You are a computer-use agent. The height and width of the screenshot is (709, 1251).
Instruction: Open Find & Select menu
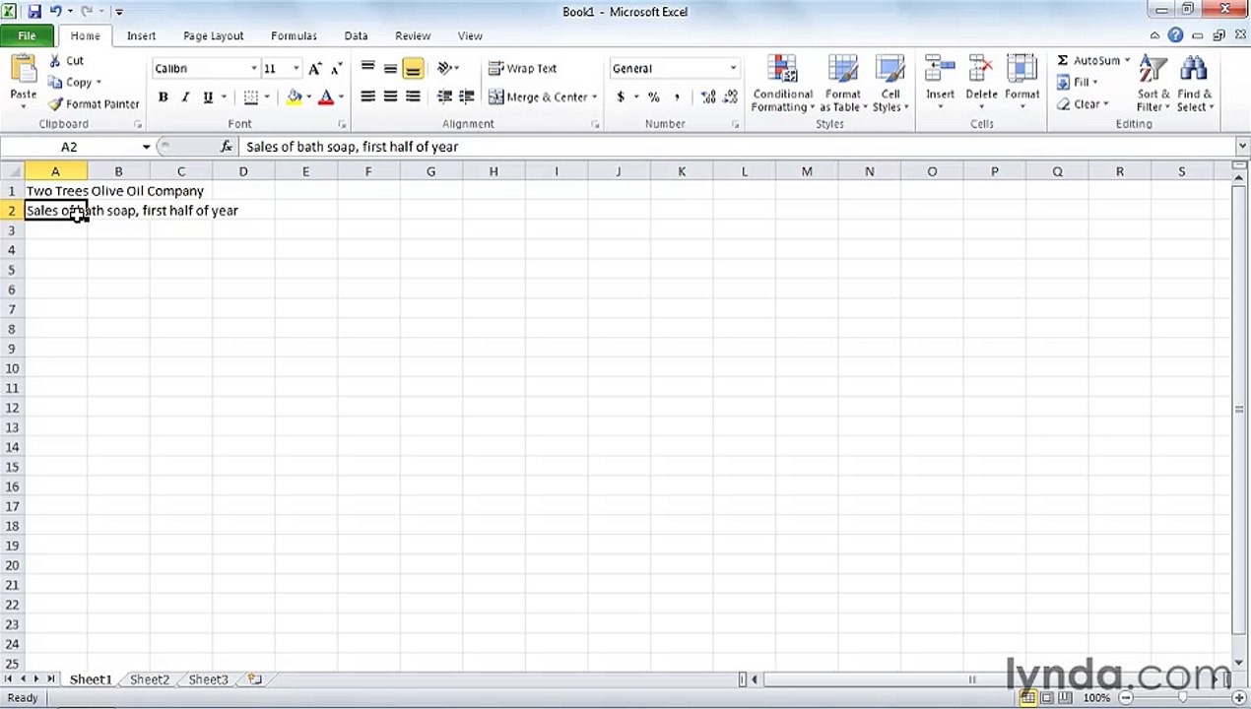[x=1195, y=85]
